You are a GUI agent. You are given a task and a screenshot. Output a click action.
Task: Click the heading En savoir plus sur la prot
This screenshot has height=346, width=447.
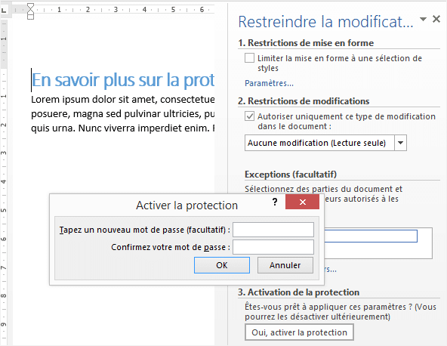[x=123, y=80]
